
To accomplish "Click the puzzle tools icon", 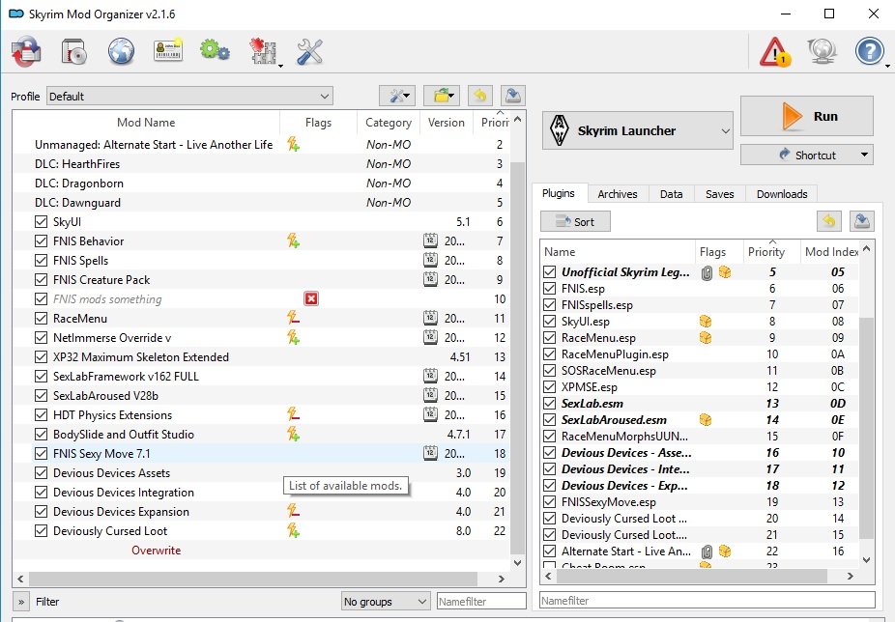I will click(264, 51).
